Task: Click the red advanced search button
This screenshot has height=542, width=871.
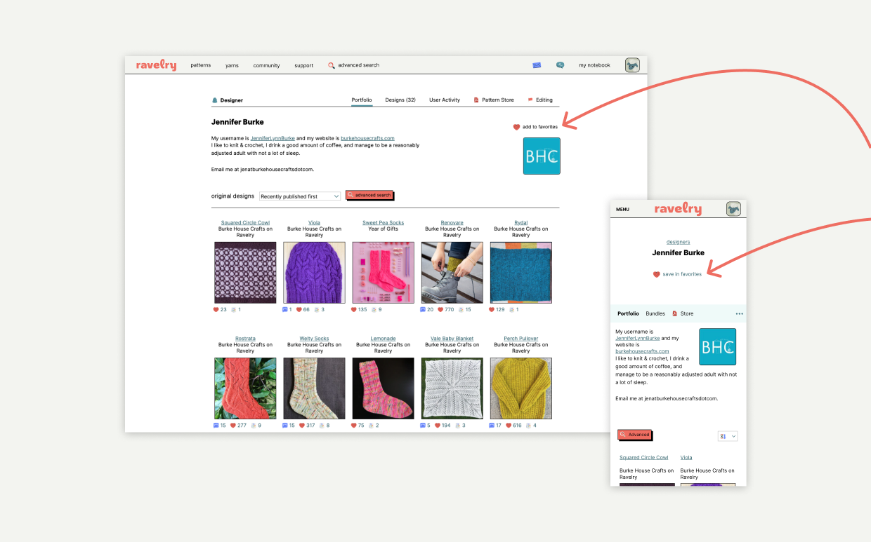Action: tap(369, 195)
